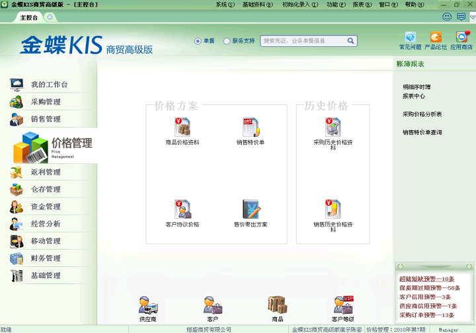Image resolution: width=476 pixels, height=333 pixels.
Task: Open the dropdown arrow at the top-right corner
Action: 472,17
